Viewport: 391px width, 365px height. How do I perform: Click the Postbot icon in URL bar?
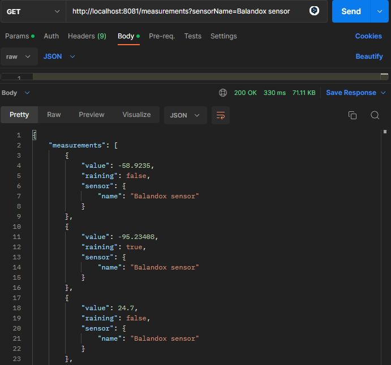314,11
